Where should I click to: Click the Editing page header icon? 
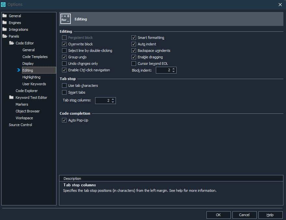[x=66, y=19]
